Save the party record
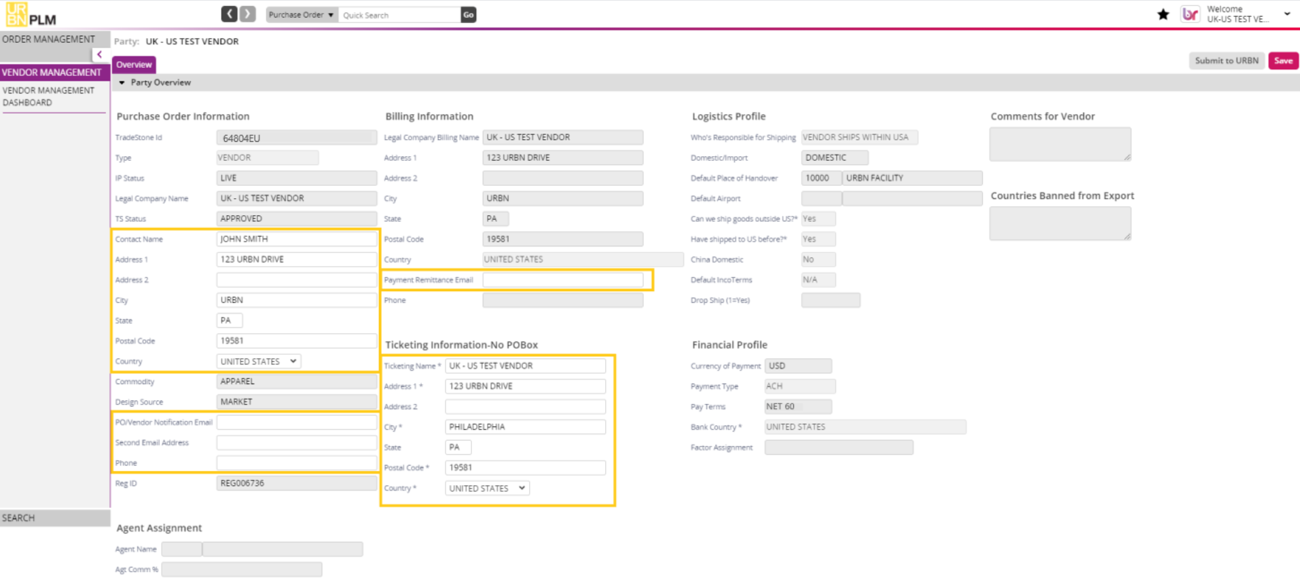This screenshot has height=583, width=1300. pyautogui.click(x=1283, y=61)
